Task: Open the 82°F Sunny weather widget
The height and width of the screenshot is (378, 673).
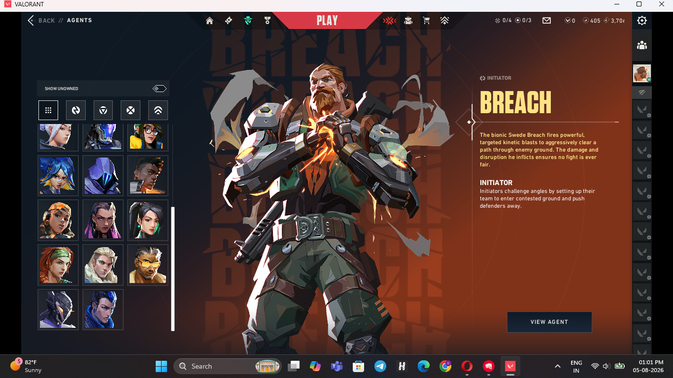Action: 27,366
